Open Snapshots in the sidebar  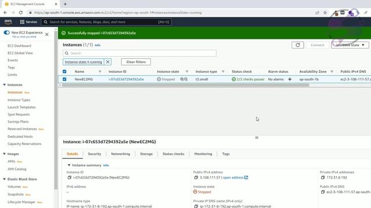click(16, 194)
